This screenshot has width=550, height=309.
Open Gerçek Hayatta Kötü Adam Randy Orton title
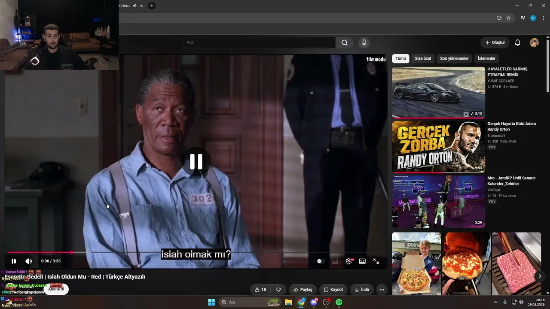coord(512,127)
